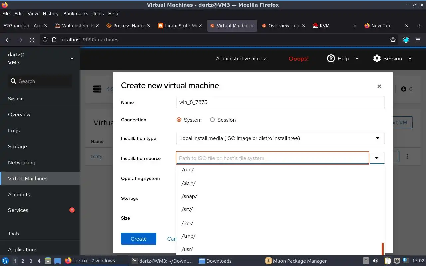Choose /tmp/ from path suggestions

(280, 236)
